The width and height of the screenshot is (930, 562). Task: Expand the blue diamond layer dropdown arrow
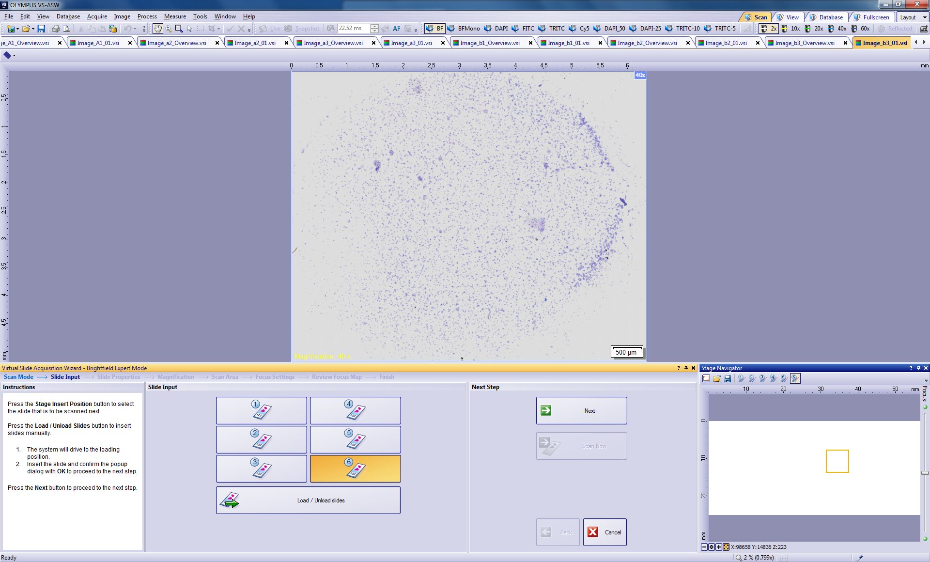coord(14,56)
